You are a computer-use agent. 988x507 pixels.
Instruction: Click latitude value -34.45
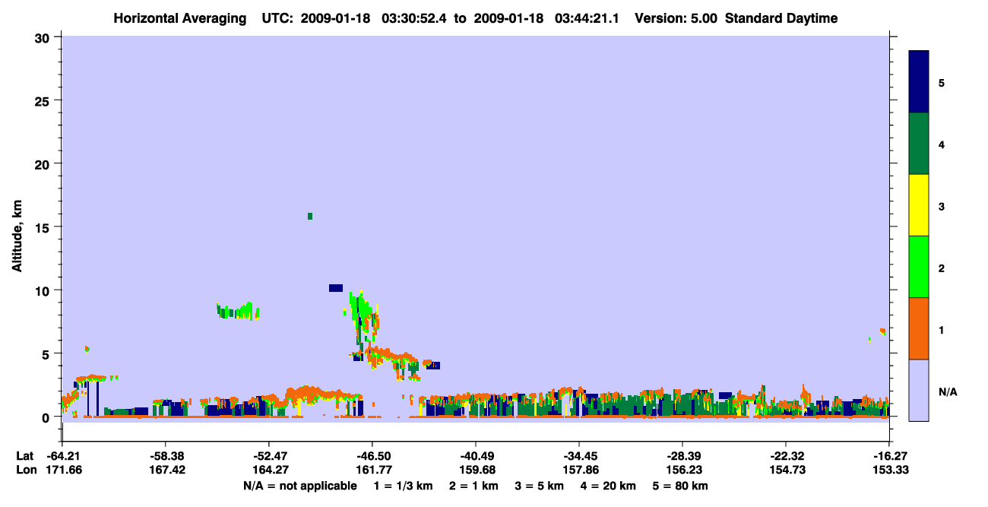(x=578, y=455)
